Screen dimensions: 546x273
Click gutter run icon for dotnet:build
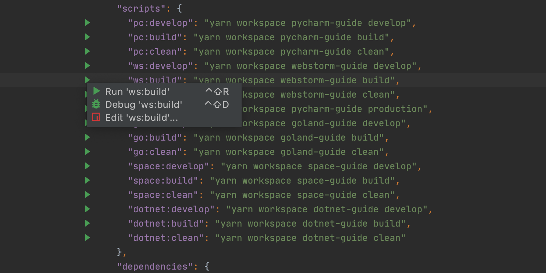[x=87, y=224]
